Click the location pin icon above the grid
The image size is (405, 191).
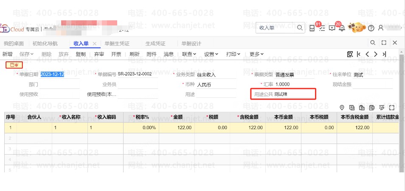coord(342,108)
